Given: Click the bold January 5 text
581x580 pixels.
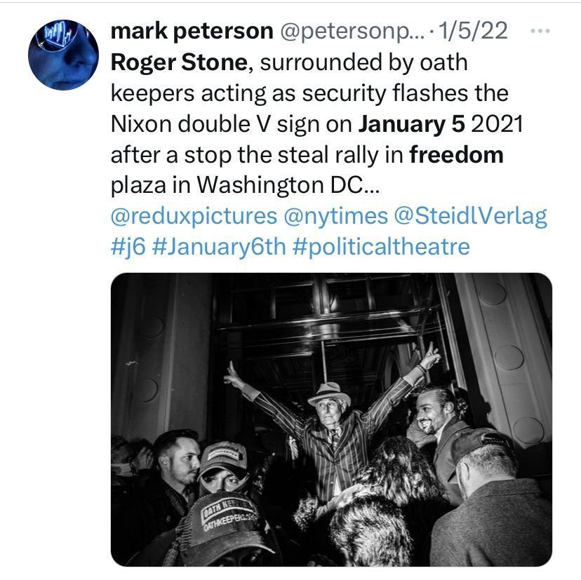Looking at the screenshot, I should click(411, 123).
